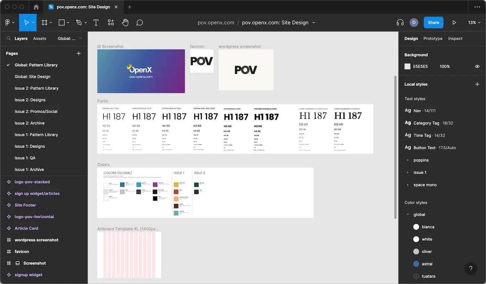Expand the space mono style group

point(408,185)
